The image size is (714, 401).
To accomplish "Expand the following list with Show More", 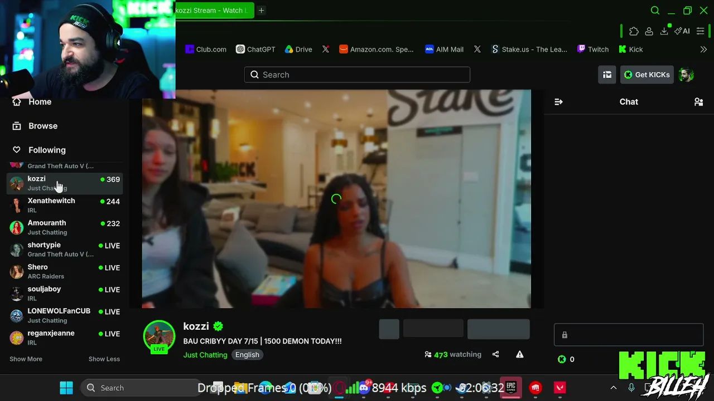I will click(26, 359).
